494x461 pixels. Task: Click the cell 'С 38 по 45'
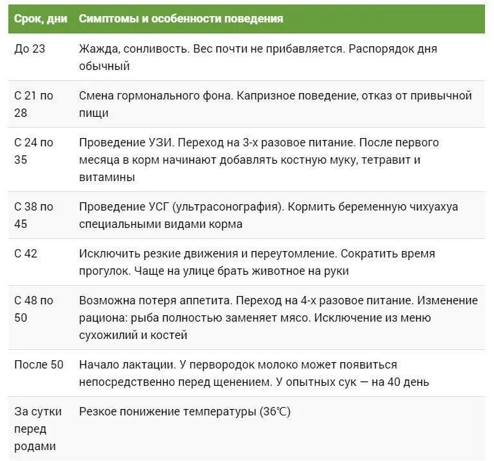click(x=33, y=215)
